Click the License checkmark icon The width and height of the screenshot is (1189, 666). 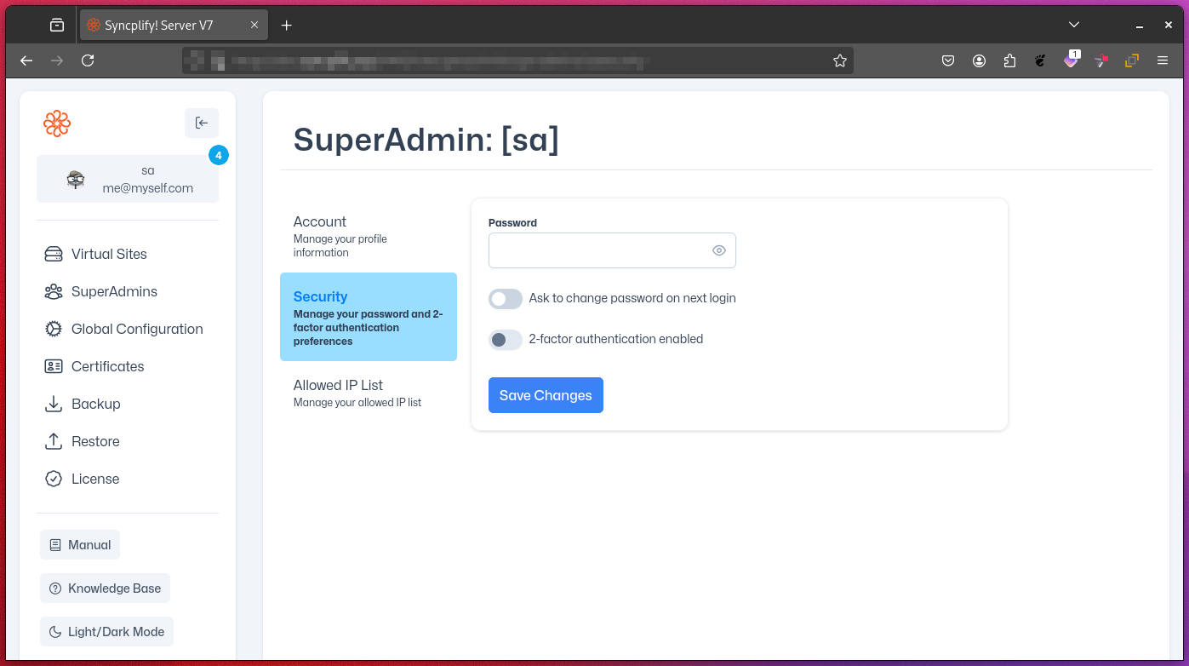tap(53, 479)
